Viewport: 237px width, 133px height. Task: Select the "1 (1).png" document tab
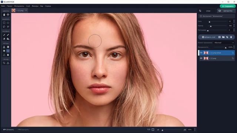coord(20,11)
